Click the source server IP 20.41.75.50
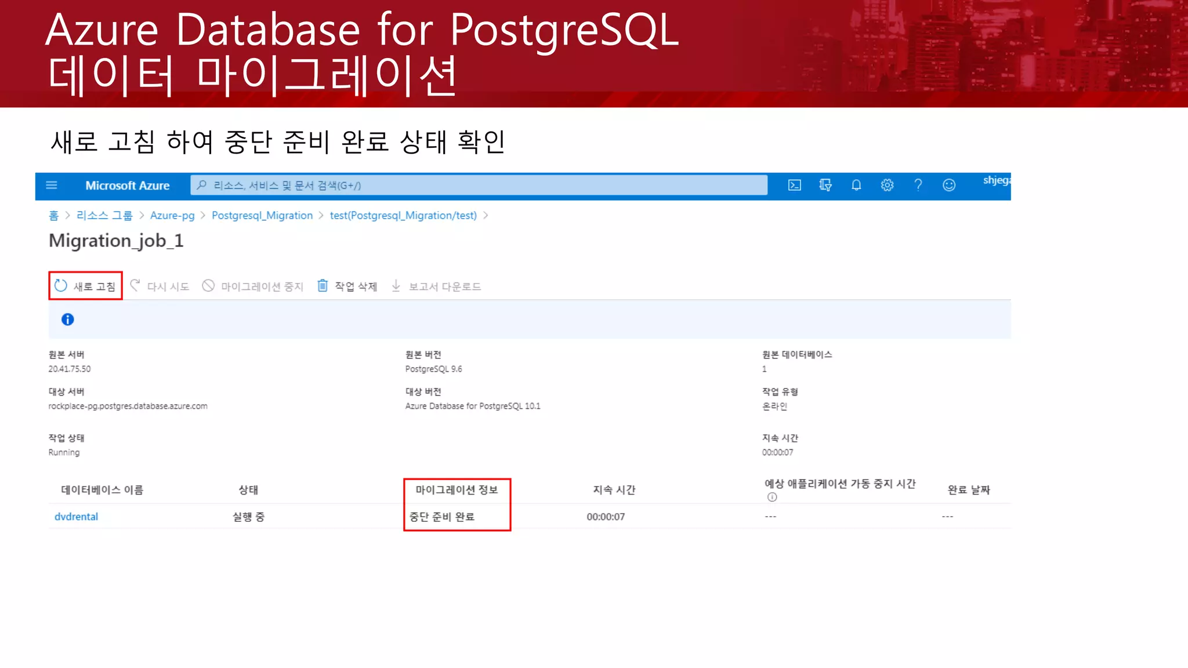1188x668 pixels. [x=70, y=369]
